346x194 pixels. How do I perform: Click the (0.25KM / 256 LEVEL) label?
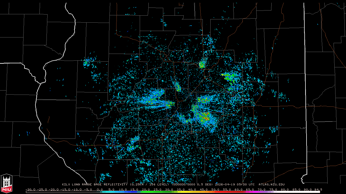[x=149, y=185]
